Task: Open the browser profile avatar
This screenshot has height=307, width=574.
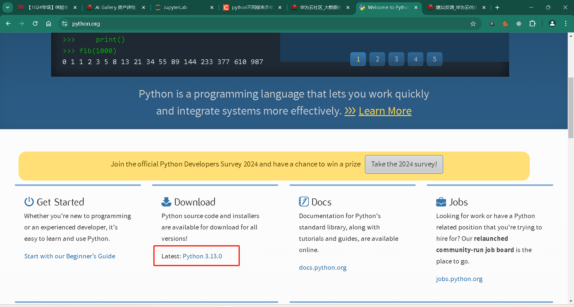Action: pos(552,24)
